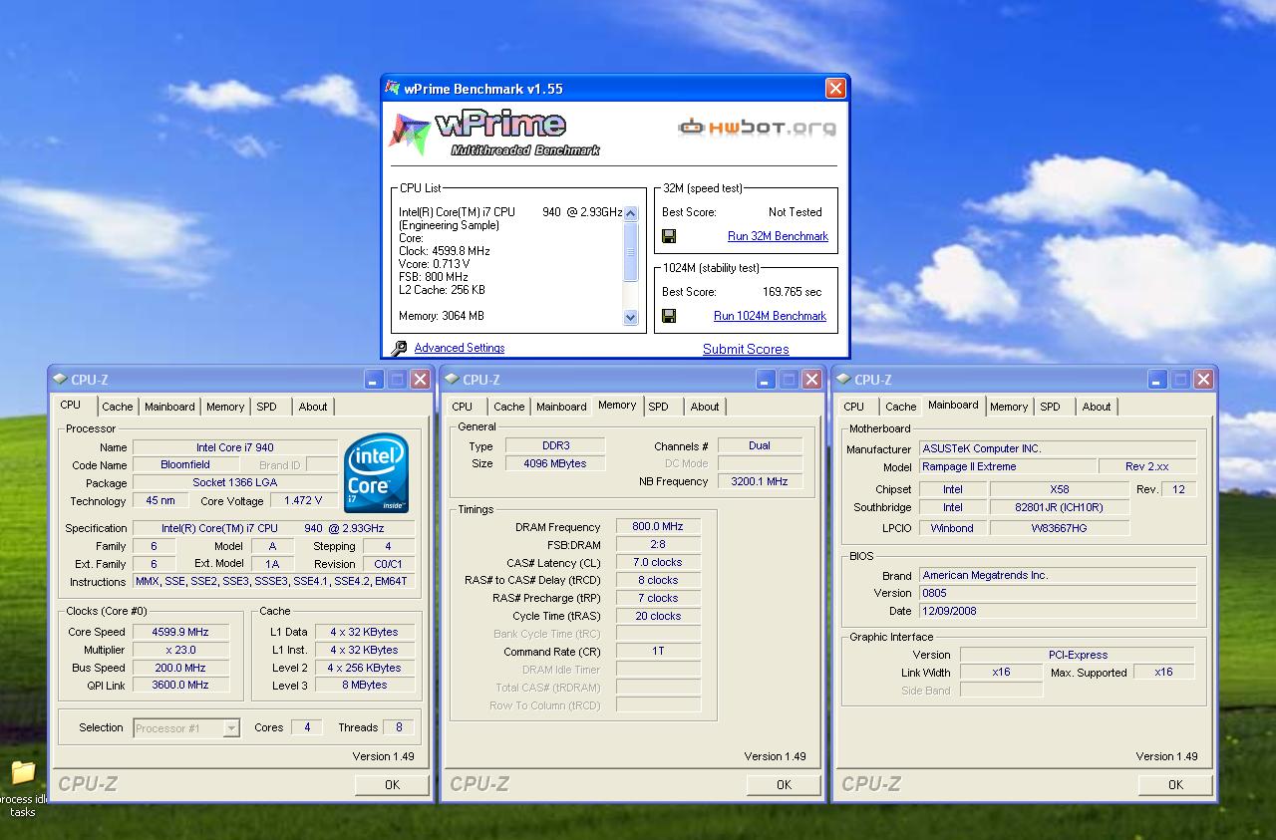1276x840 pixels.
Task: Click the Graphic Interface PCI-Express field
Action: coord(1078,655)
